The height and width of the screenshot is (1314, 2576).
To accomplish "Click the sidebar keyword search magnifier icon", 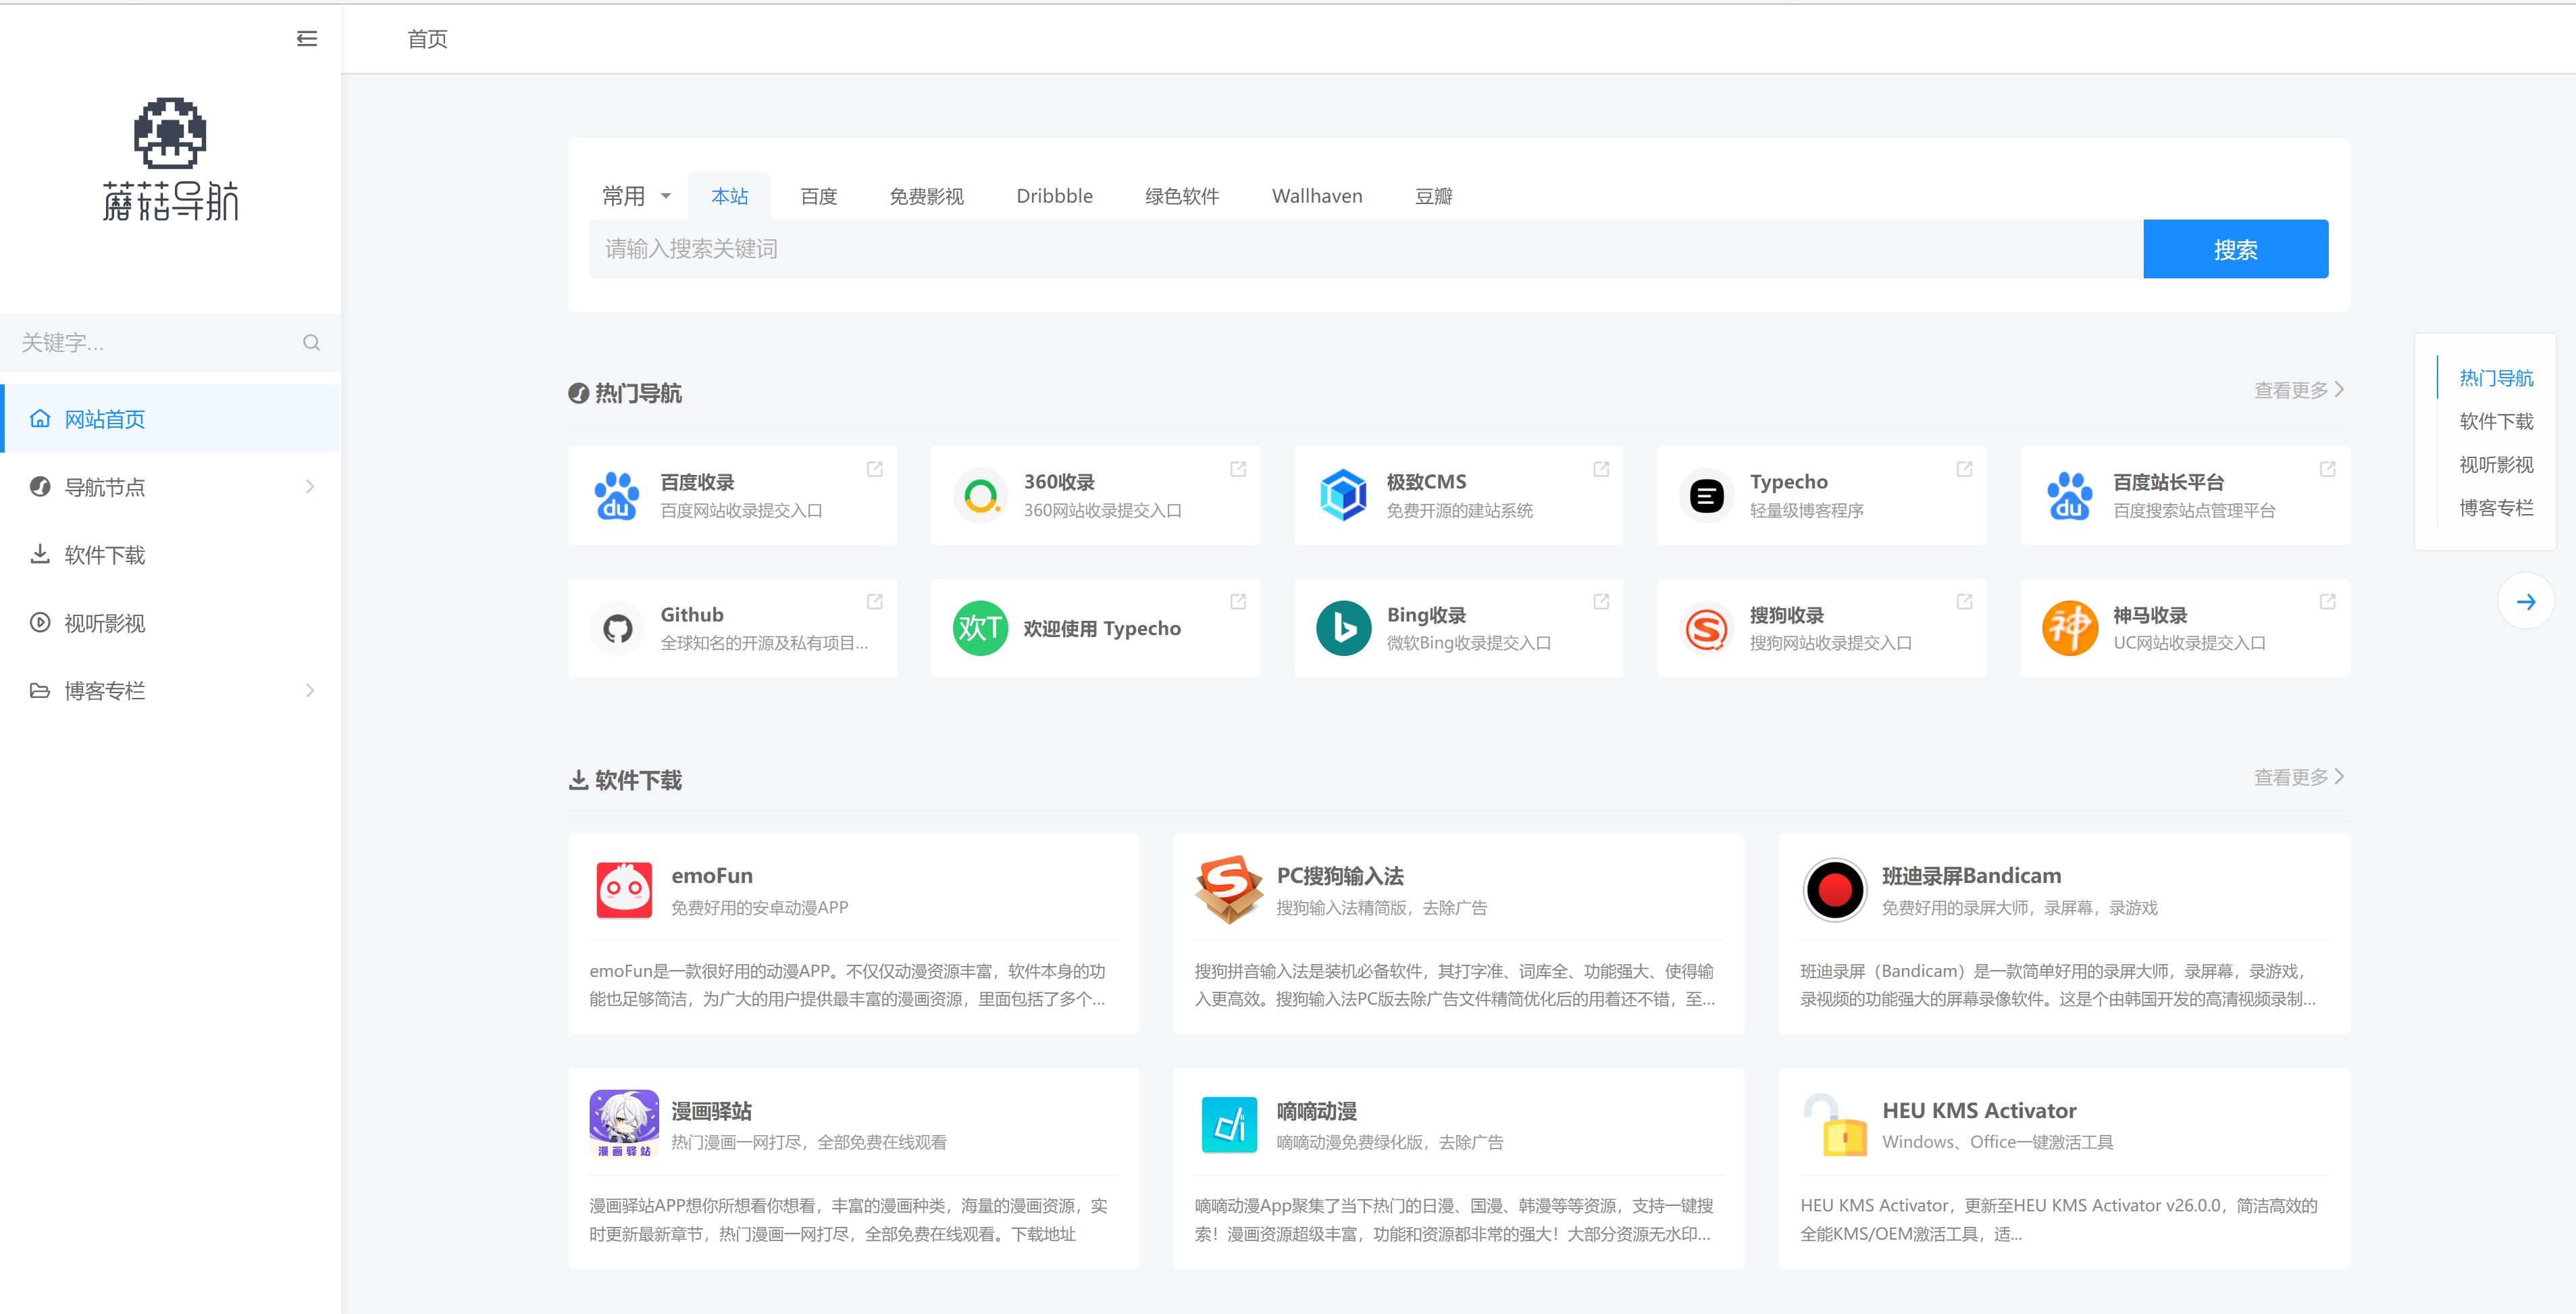I will click(x=311, y=343).
